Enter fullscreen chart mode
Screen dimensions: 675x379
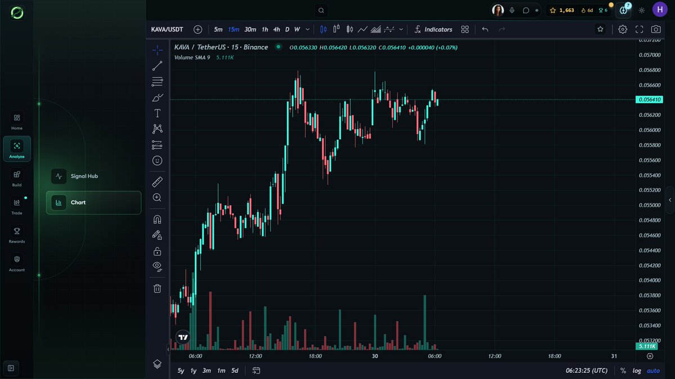click(639, 29)
